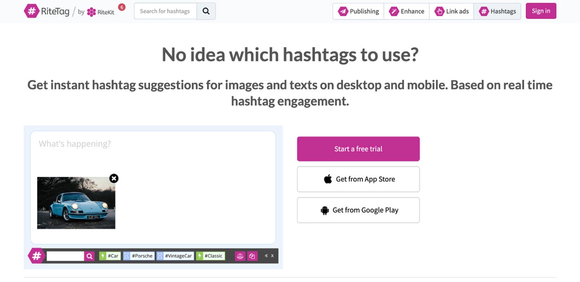Click the Sign in button
The image size is (580, 282).
coord(541,11)
